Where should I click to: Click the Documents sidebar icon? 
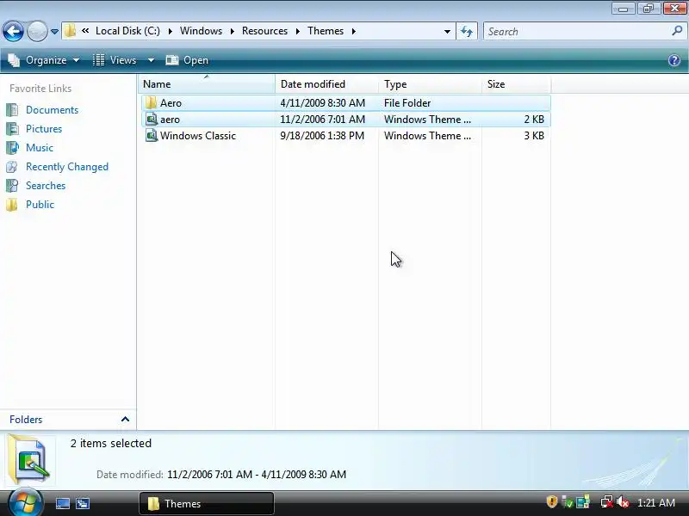12,110
